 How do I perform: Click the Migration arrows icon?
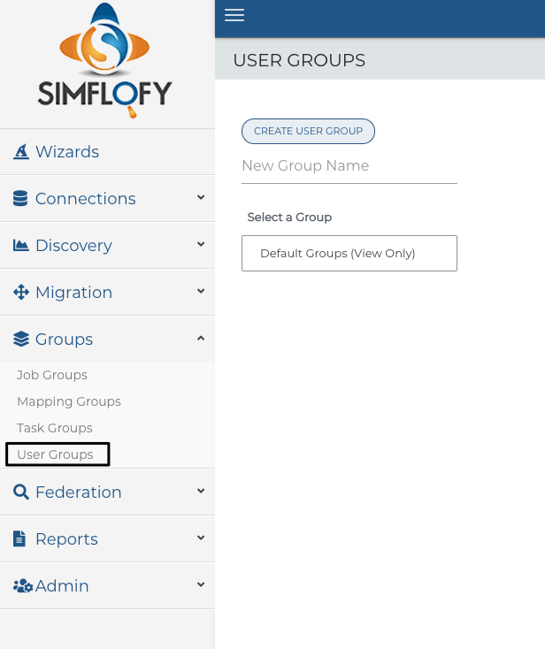pyautogui.click(x=21, y=292)
